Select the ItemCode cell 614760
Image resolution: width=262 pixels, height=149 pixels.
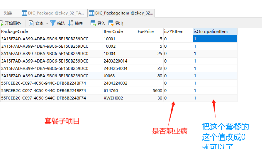pos(120,90)
